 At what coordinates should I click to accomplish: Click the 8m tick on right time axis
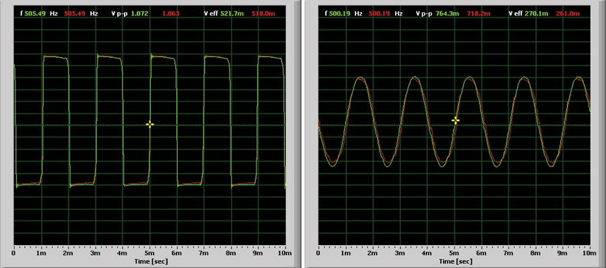pyautogui.click(x=536, y=253)
